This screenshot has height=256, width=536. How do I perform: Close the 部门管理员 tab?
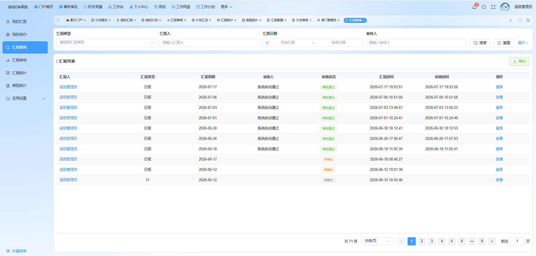click(339, 20)
